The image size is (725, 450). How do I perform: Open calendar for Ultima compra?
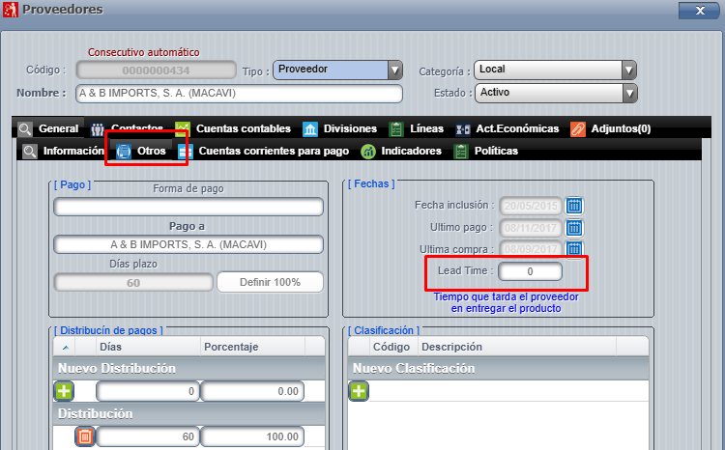click(574, 249)
